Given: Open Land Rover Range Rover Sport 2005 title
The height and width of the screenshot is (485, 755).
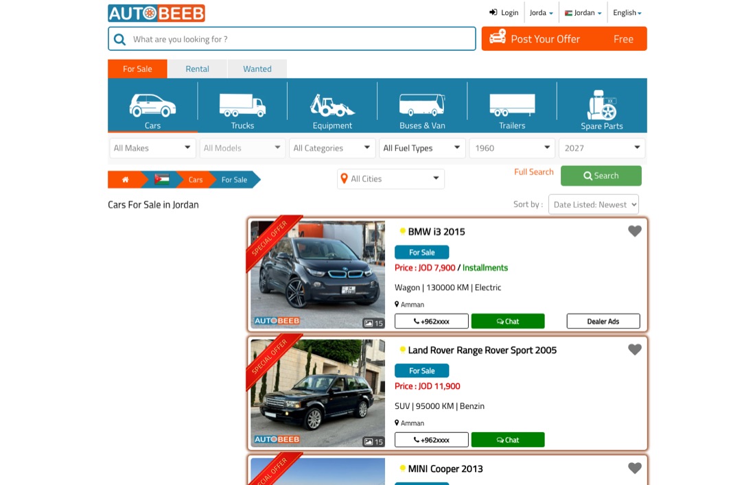Looking at the screenshot, I should pos(482,350).
